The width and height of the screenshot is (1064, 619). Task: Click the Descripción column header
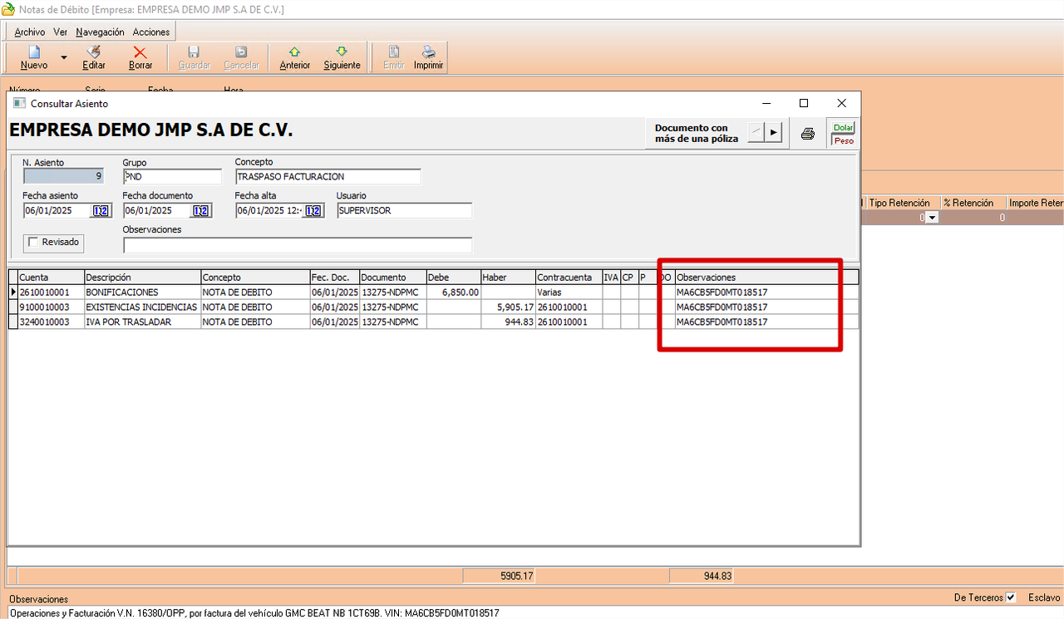(x=143, y=277)
